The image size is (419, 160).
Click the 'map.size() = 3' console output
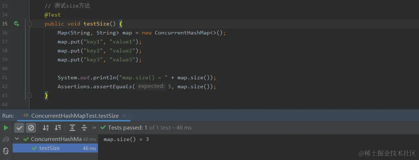(x=126, y=139)
